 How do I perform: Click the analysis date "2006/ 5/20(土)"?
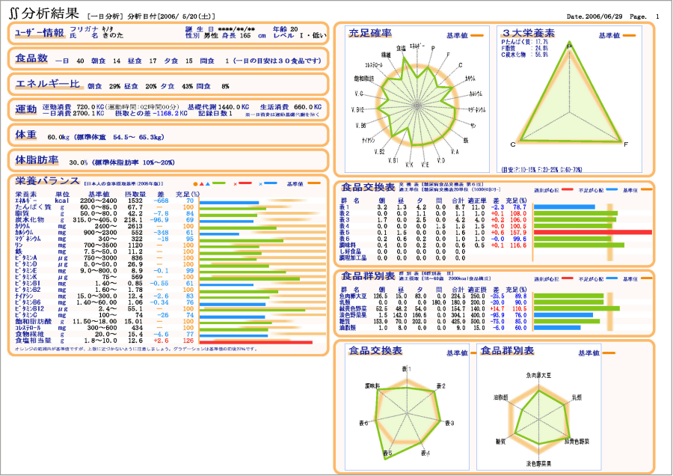pos(186,16)
